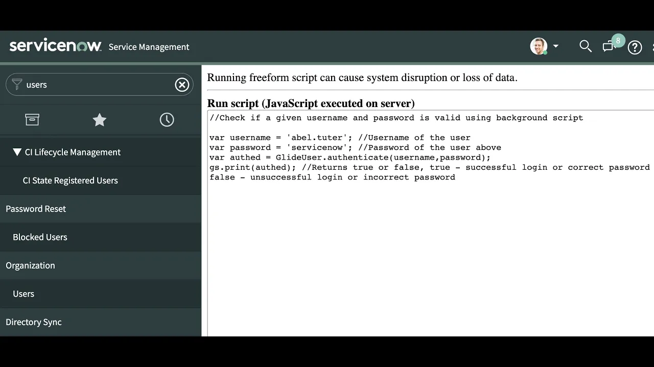Click the 'Service Management' header text

point(149,47)
